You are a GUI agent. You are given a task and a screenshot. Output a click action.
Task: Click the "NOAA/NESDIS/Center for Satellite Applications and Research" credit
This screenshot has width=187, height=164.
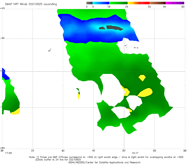click(x=104, y=162)
